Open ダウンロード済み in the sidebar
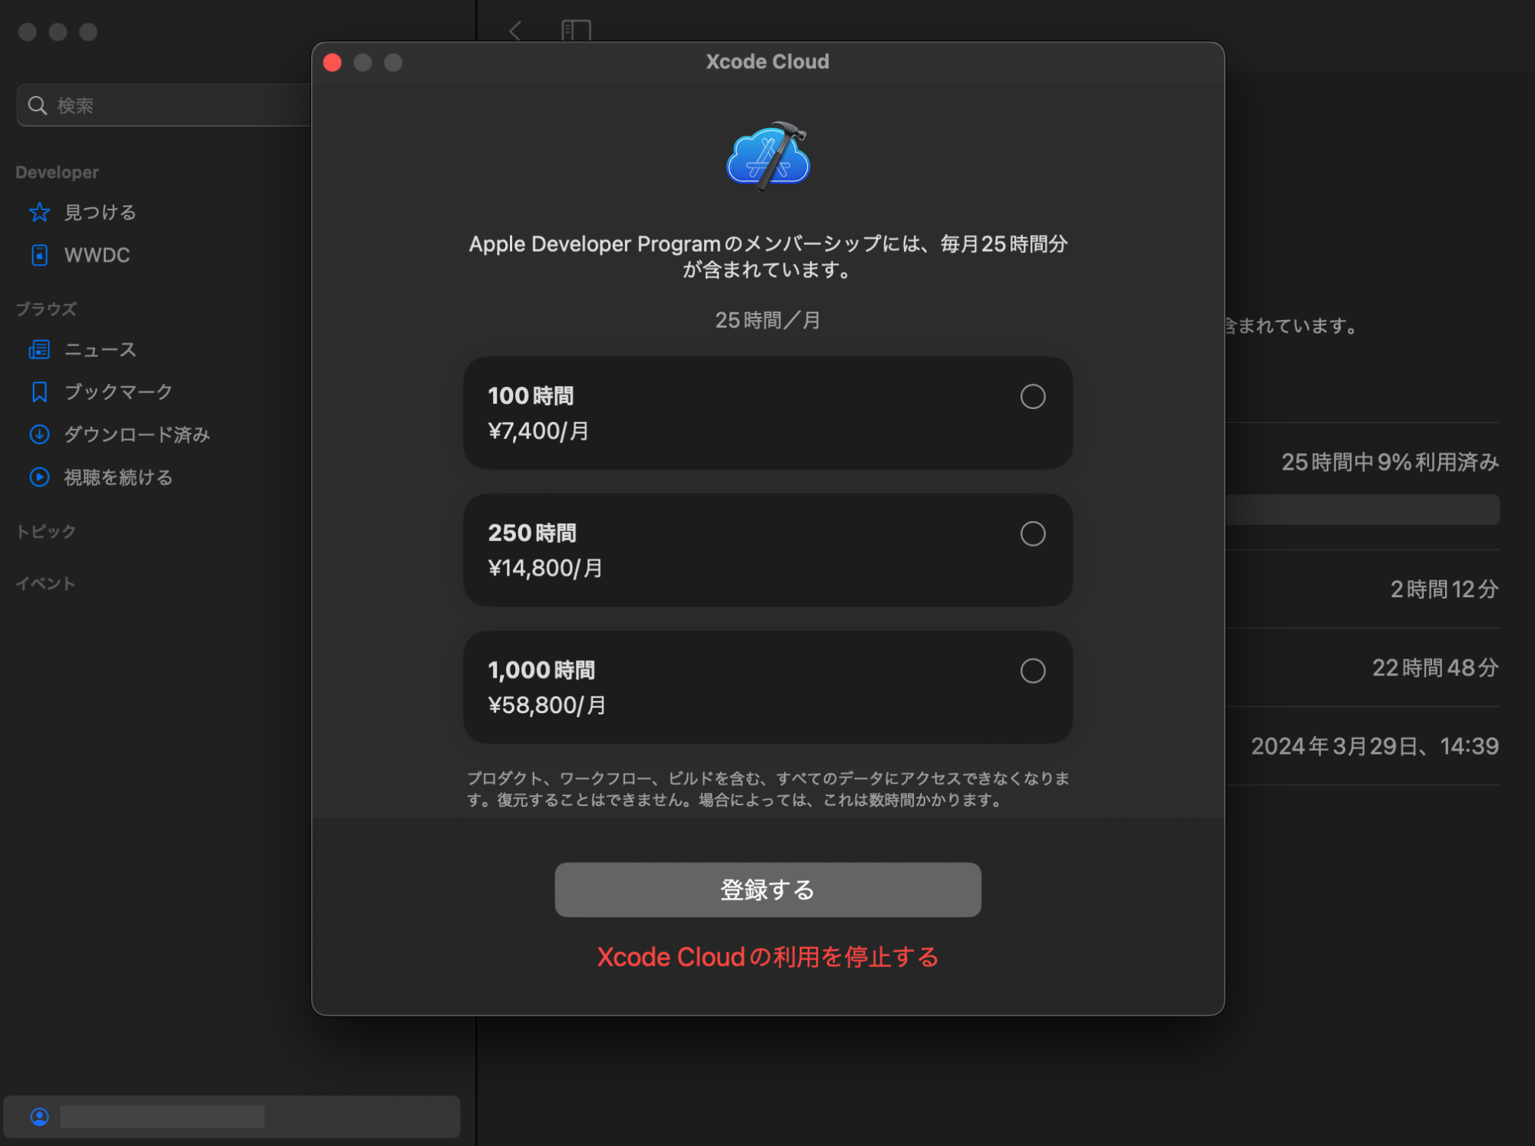Image resolution: width=1535 pixels, height=1146 pixels. click(x=137, y=434)
